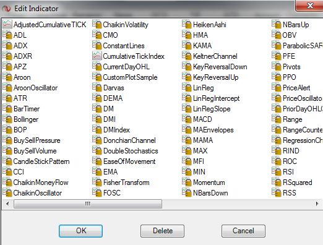
Task: Pick ChaikinMoneyFlow from the list
Action: [41, 183]
